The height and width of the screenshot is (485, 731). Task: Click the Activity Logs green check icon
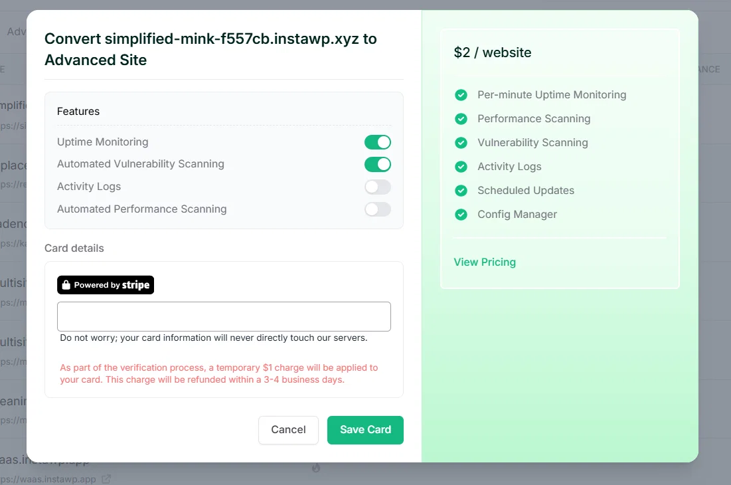click(x=461, y=167)
